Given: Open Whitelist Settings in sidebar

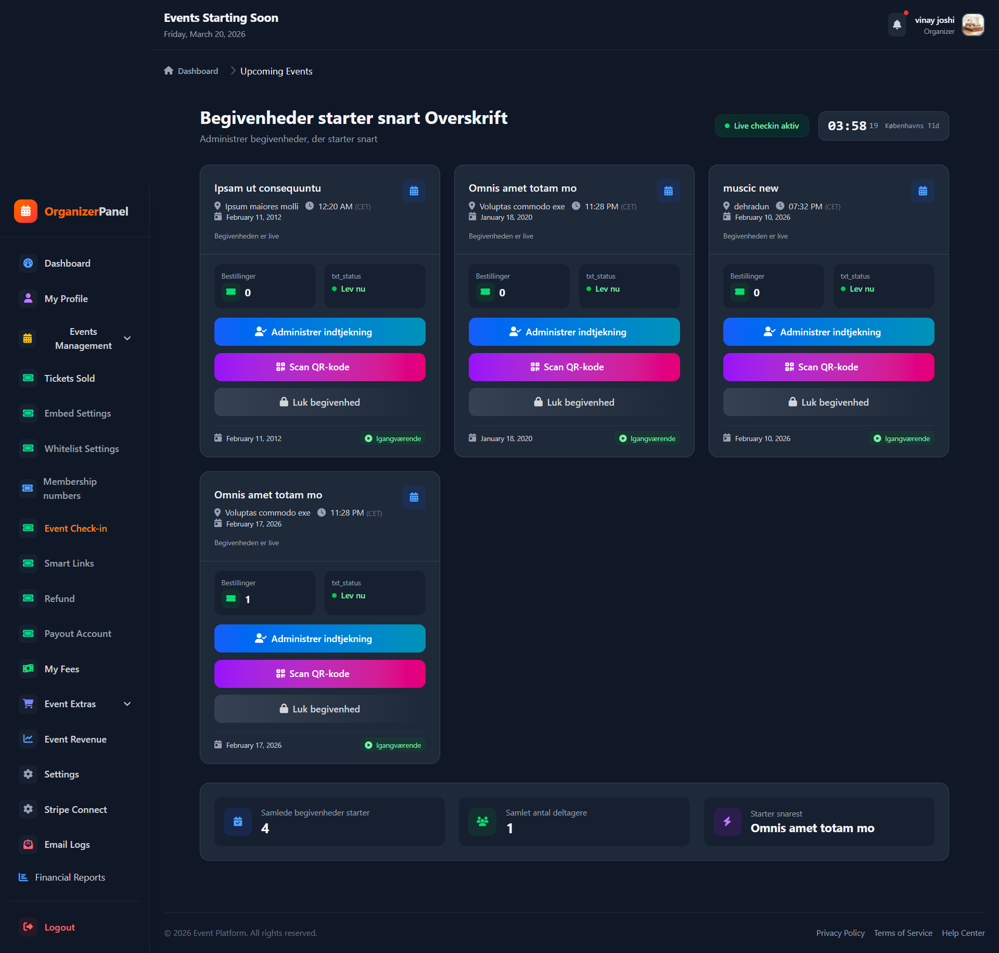Looking at the screenshot, I should tap(75, 449).
